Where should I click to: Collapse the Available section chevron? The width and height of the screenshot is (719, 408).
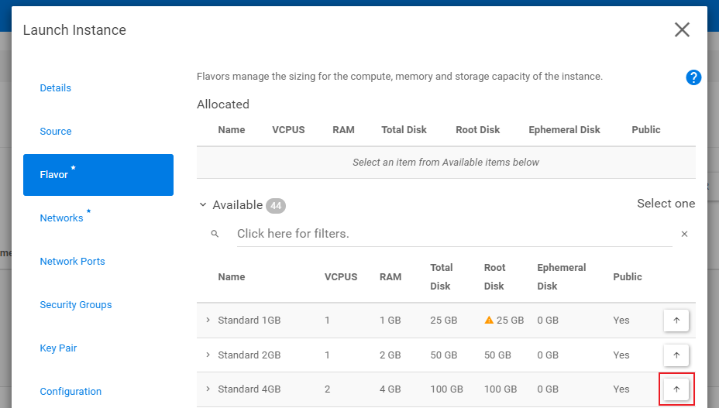pos(203,204)
